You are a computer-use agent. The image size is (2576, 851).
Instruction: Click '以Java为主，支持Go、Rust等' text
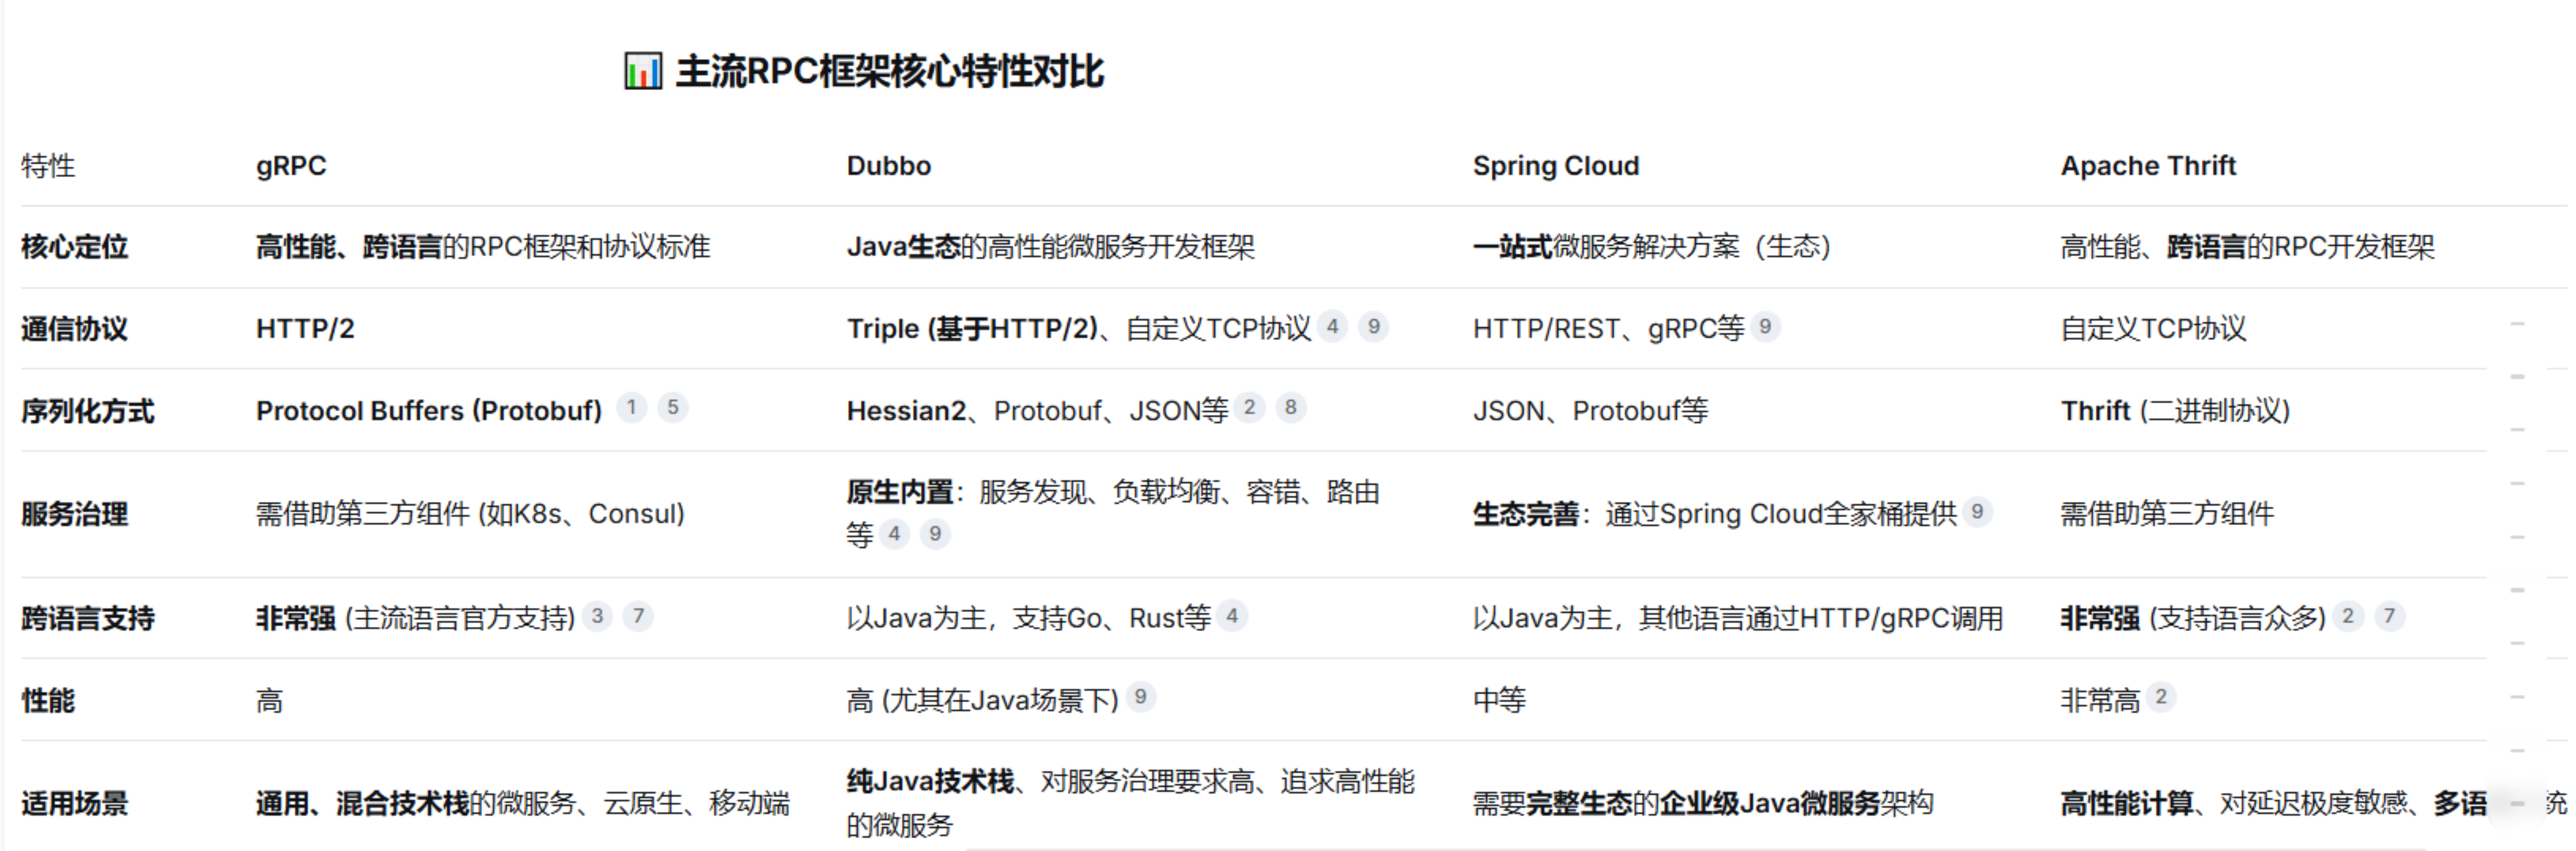[x=1029, y=619]
